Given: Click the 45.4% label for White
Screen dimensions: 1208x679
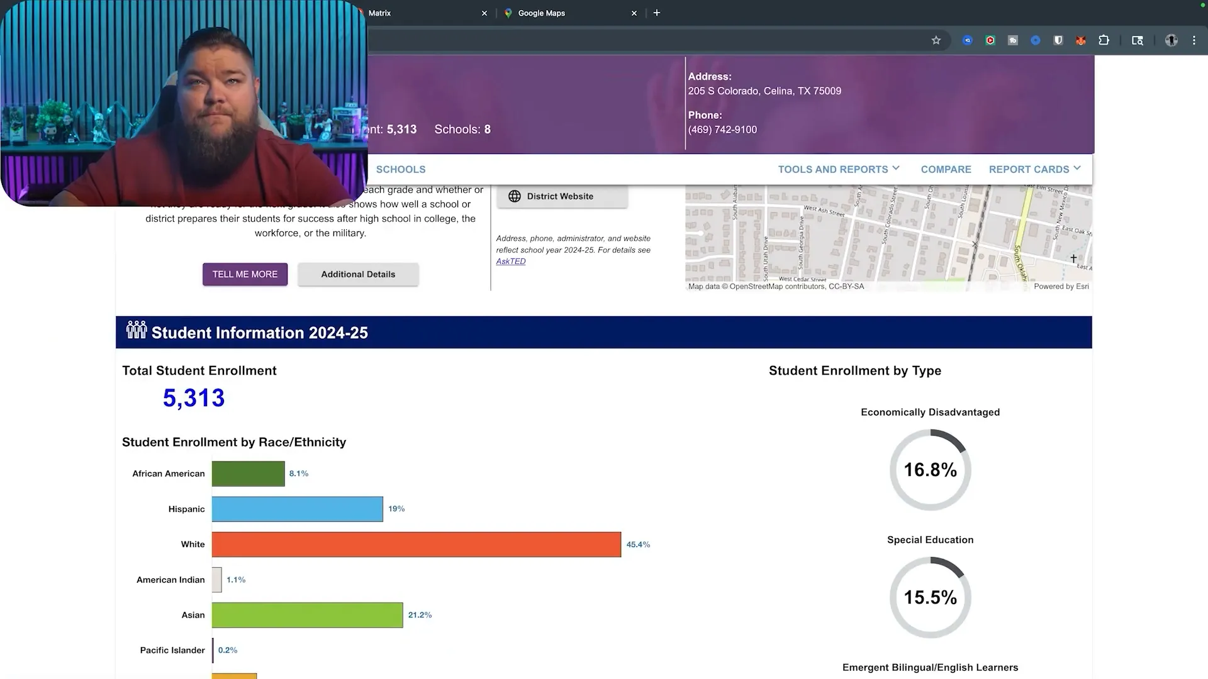Looking at the screenshot, I should (638, 544).
